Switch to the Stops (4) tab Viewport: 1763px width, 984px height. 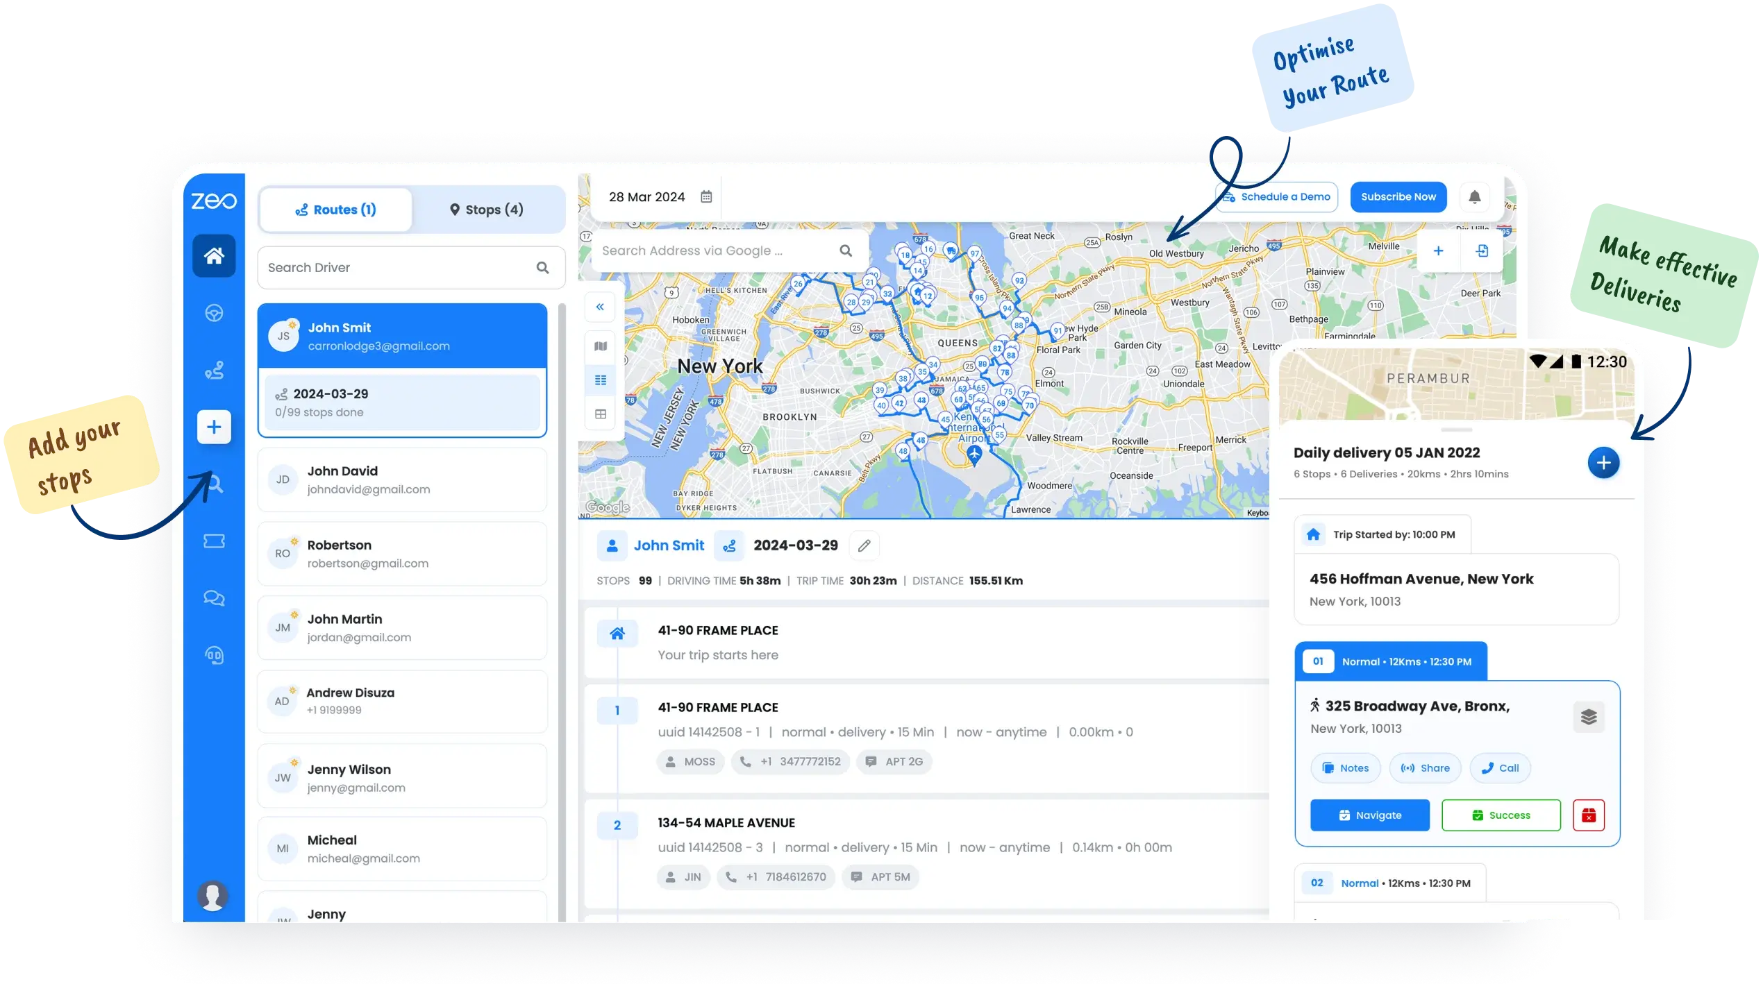click(x=487, y=210)
